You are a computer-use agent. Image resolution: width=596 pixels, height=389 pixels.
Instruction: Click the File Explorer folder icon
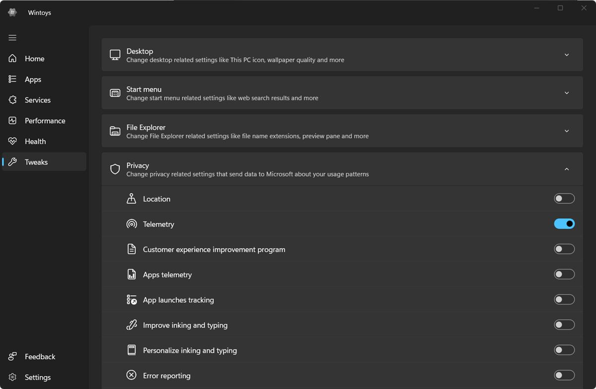click(115, 131)
